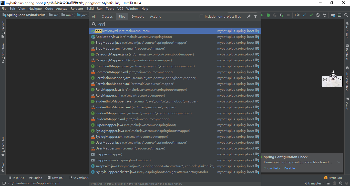Select PermissionMapper.java search result
Viewport: 350px width, 186px height.
(175, 78)
